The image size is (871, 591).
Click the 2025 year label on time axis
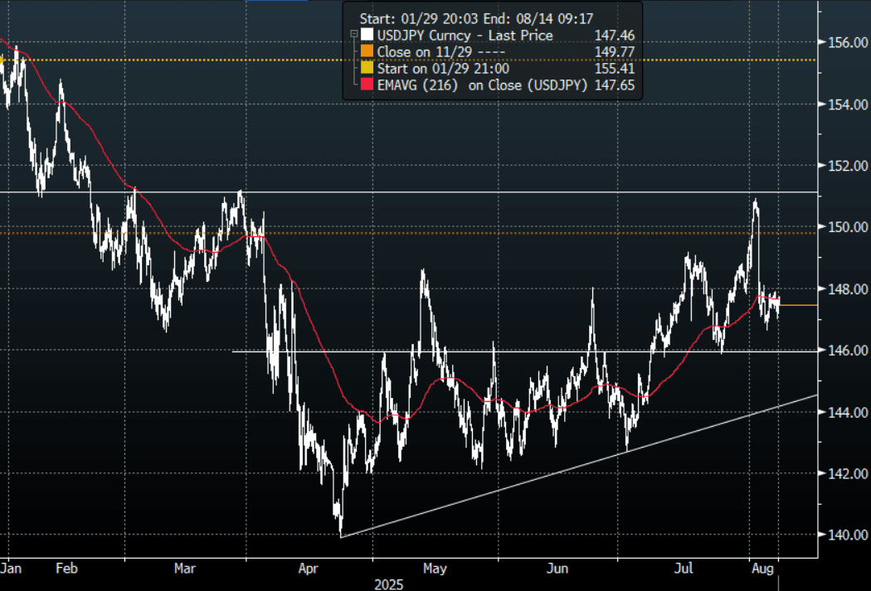click(387, 584)
